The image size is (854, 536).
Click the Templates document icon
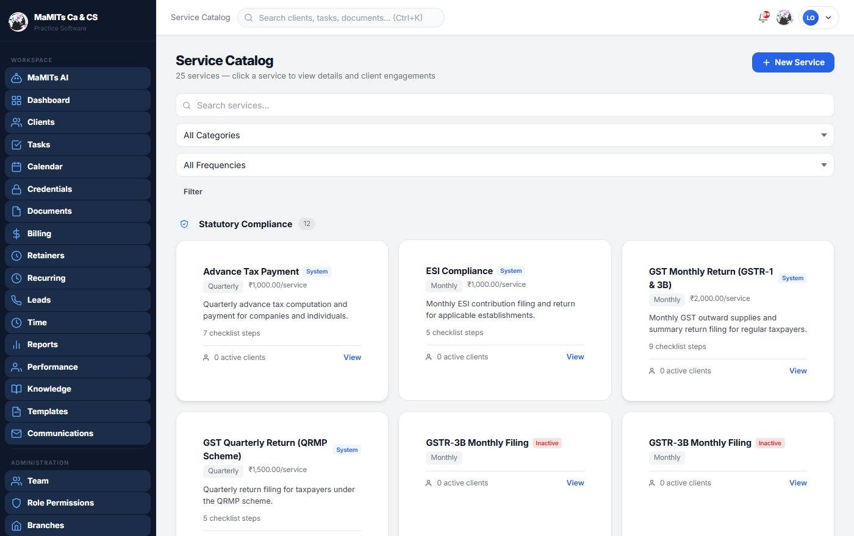pos(16,411)
